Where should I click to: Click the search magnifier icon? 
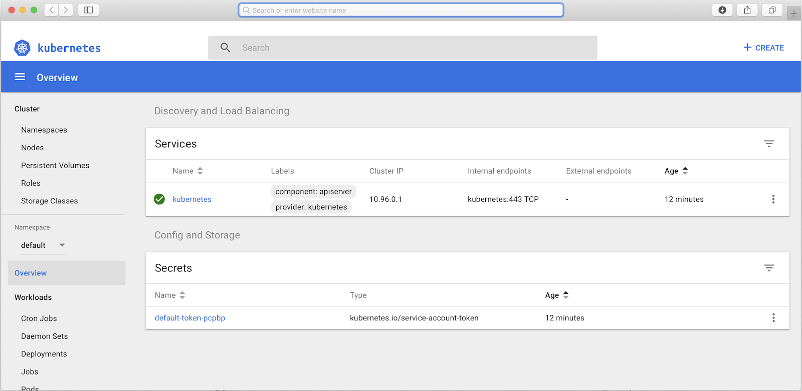point(226,48)
